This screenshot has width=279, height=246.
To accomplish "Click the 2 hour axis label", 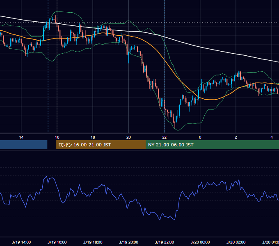I will point(236,137).
